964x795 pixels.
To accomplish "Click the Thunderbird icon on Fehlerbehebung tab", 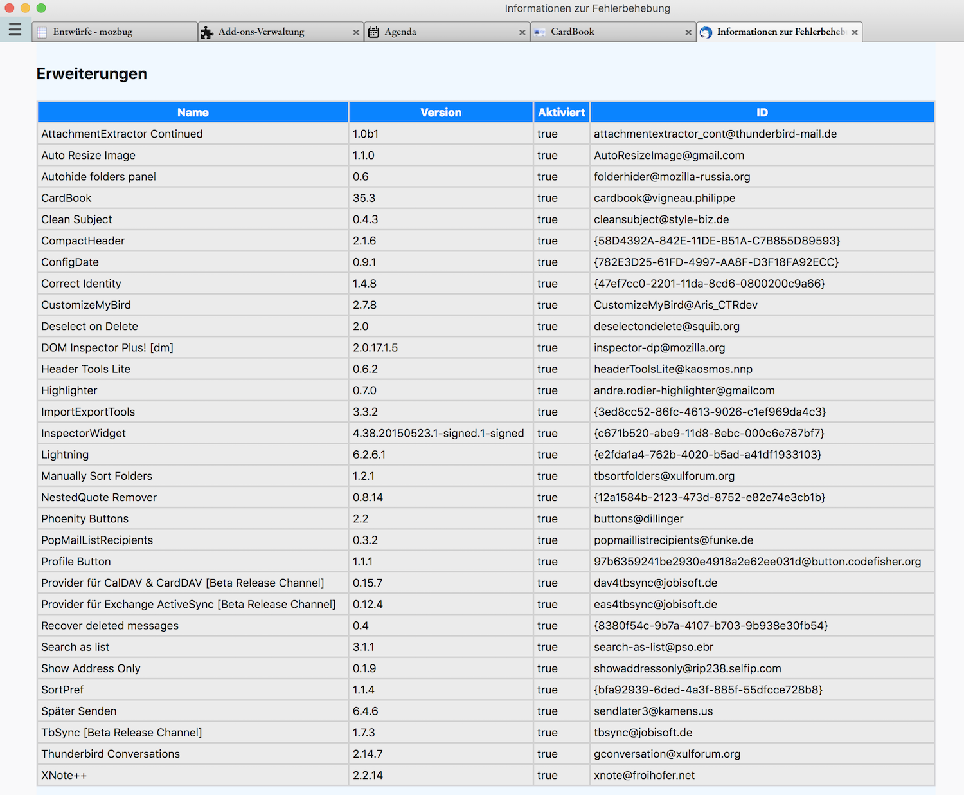I will click(706, 32).
